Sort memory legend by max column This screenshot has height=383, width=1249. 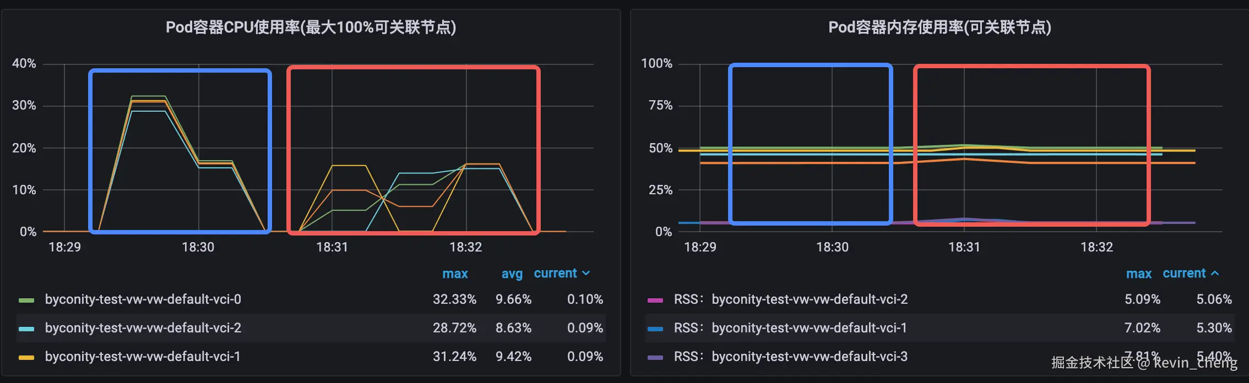[1138, 274]
